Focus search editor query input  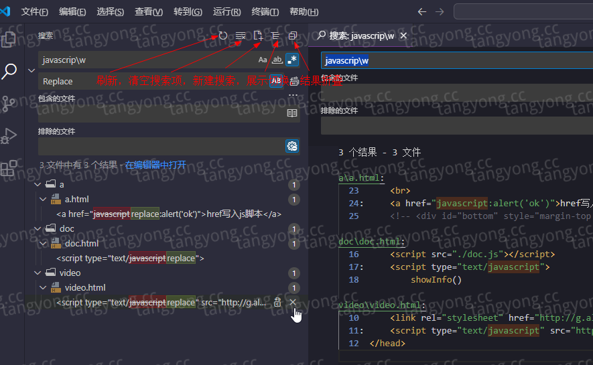tap(457, 60)
